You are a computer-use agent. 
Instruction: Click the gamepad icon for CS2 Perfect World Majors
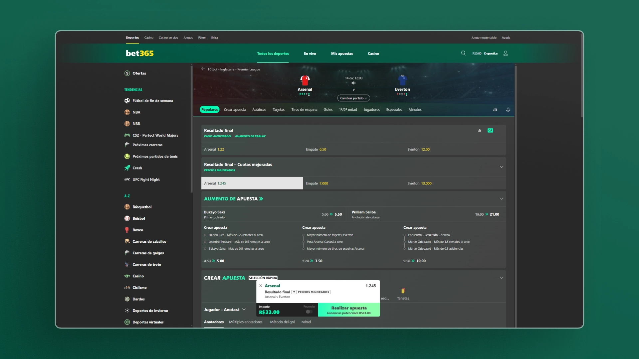[127, 135]
